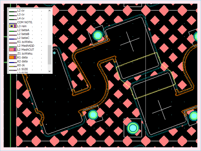Activate the K1 zuWaku layer
This screenshot has width=201, height=151.
[25, 42]
